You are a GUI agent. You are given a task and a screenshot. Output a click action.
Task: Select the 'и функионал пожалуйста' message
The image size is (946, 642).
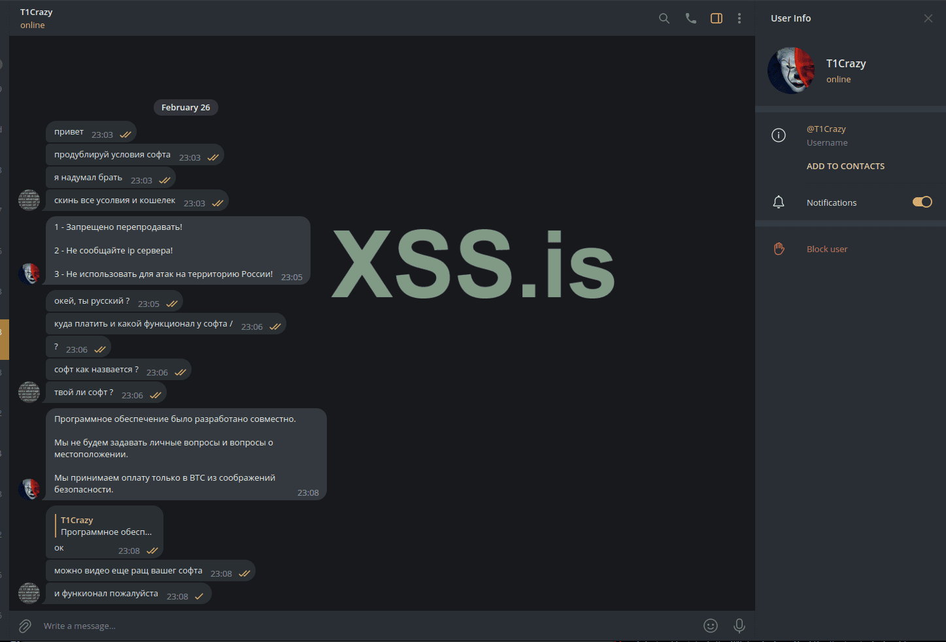coord(128,594)
